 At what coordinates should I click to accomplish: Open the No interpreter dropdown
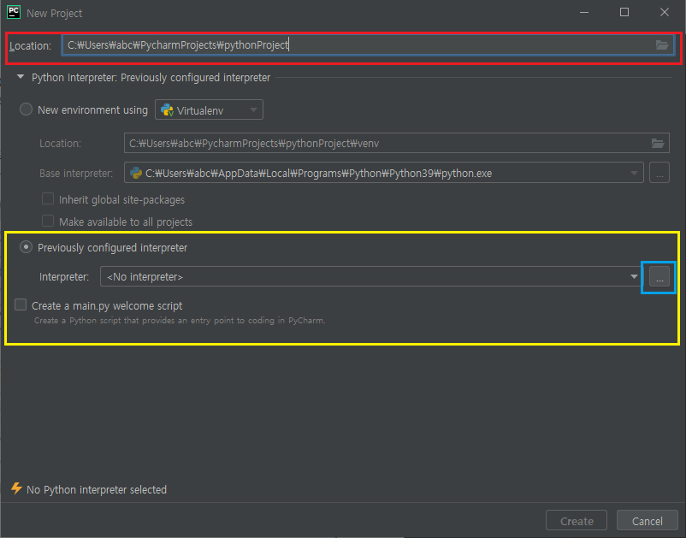371,276
